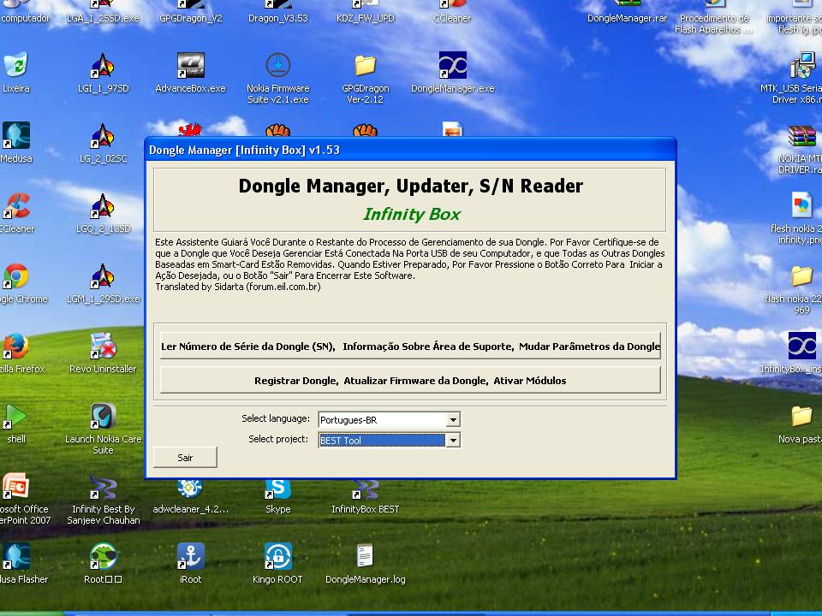Open Nova pasta folder icon

tap(802, 417)
